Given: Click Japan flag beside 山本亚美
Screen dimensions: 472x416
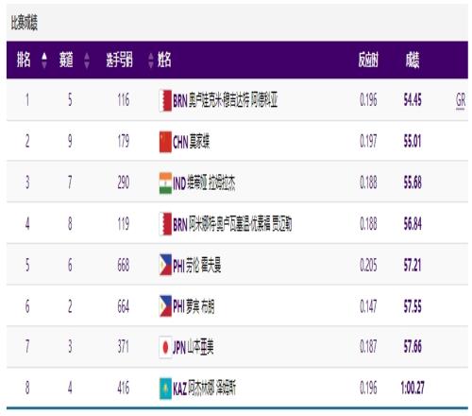Looking at the screenshot, I should pos(165,347).
